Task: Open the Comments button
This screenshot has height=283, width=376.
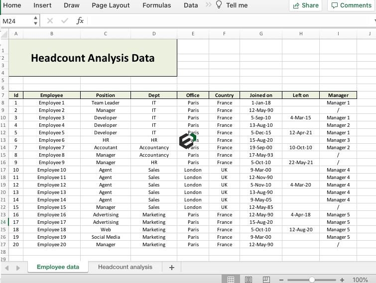Action: [x=351, y=5]
